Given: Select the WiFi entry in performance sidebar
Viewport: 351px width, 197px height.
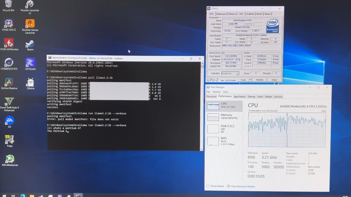Looking at the screenshot, I should click(x=224, y=141).
